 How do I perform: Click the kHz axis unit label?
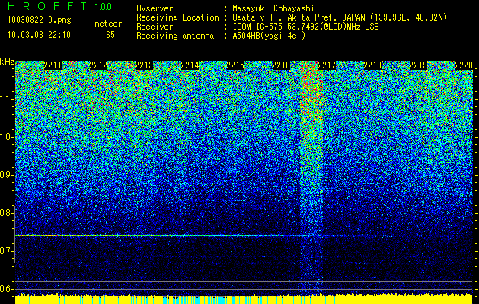pyautogui.click(x=7, y=62)
